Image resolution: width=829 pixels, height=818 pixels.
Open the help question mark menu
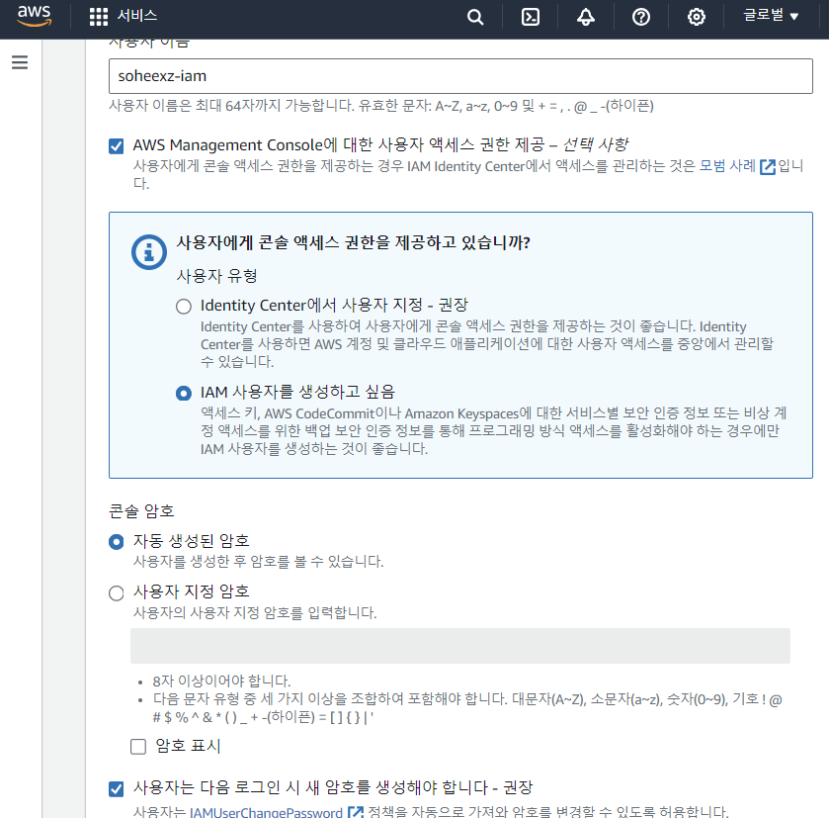pos(641,17)
